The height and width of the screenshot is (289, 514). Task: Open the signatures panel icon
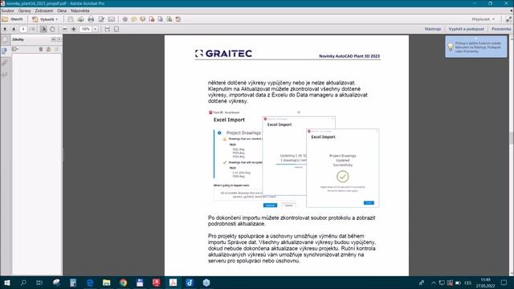tap(5, 75)
